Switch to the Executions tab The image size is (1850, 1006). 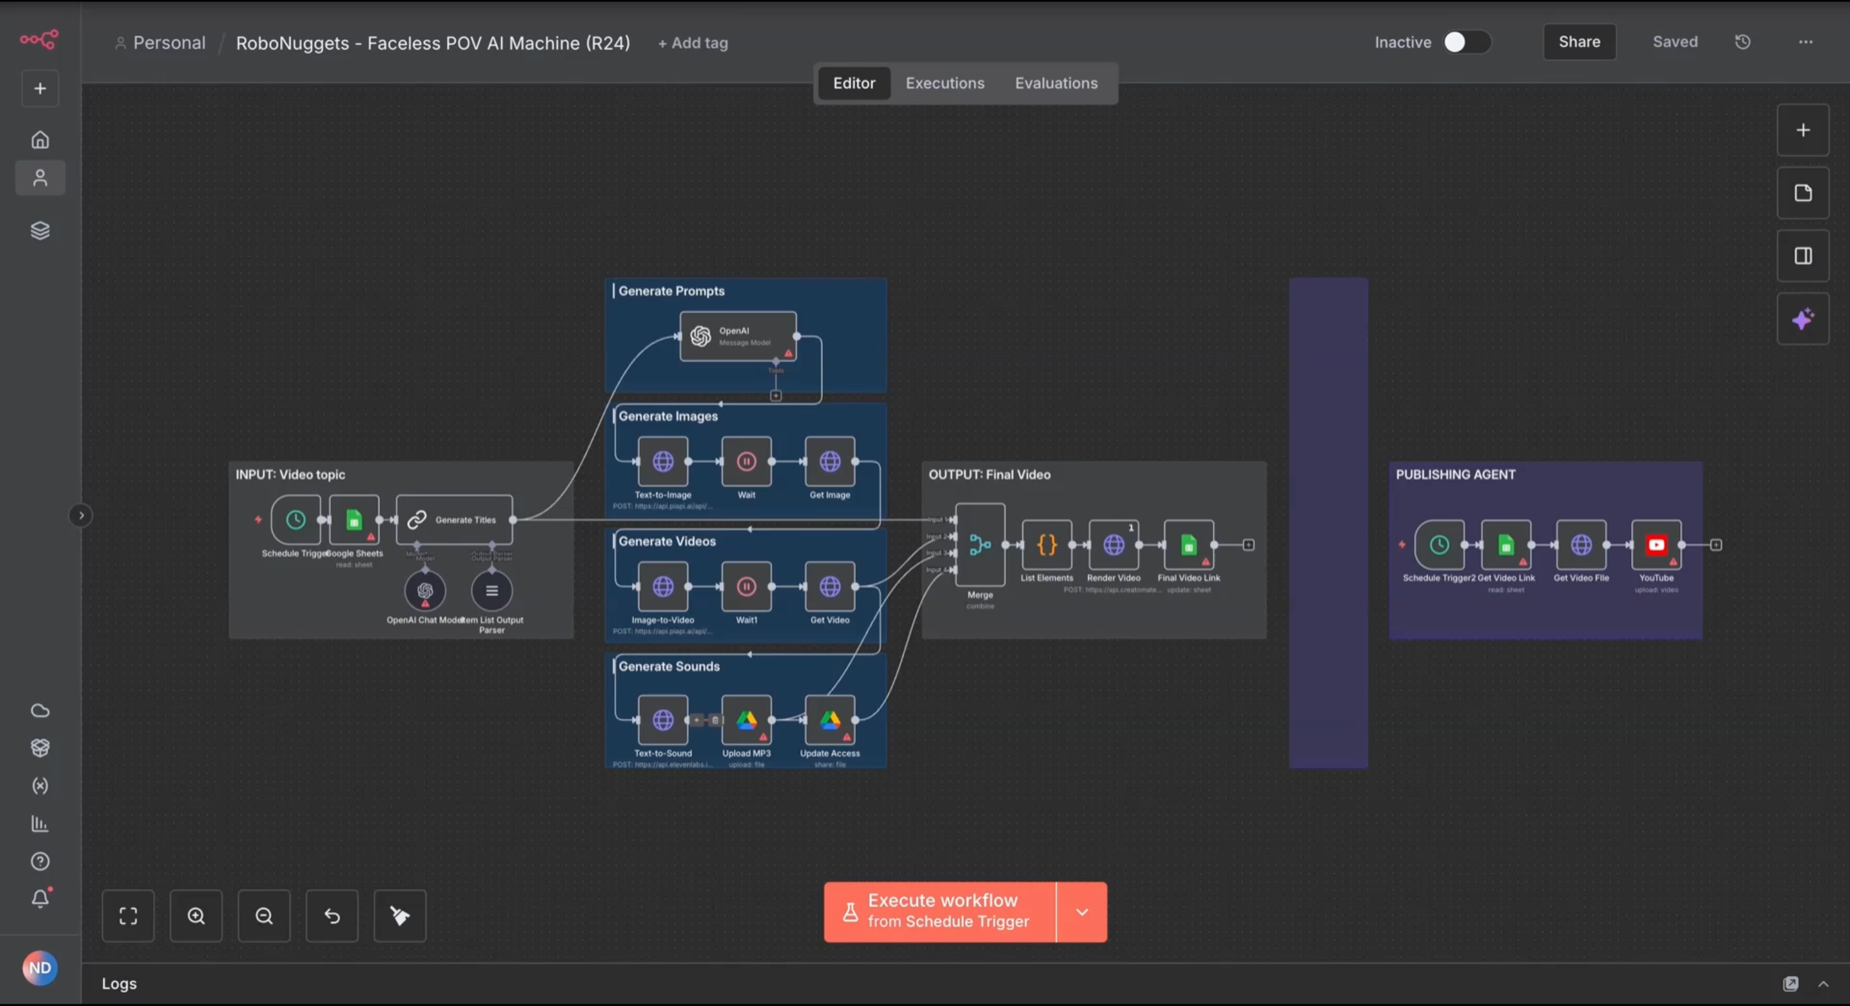tap(945, 83)
